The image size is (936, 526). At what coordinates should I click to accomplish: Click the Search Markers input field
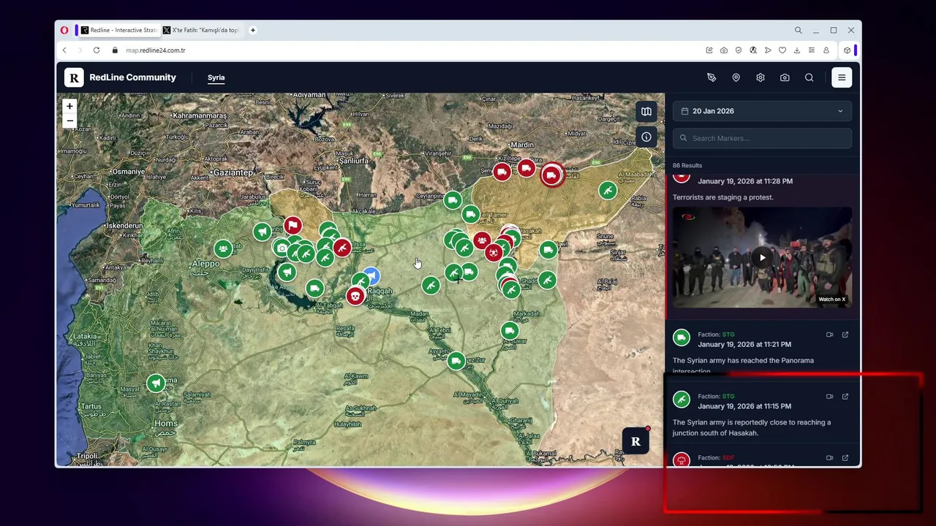coord(762,138)
